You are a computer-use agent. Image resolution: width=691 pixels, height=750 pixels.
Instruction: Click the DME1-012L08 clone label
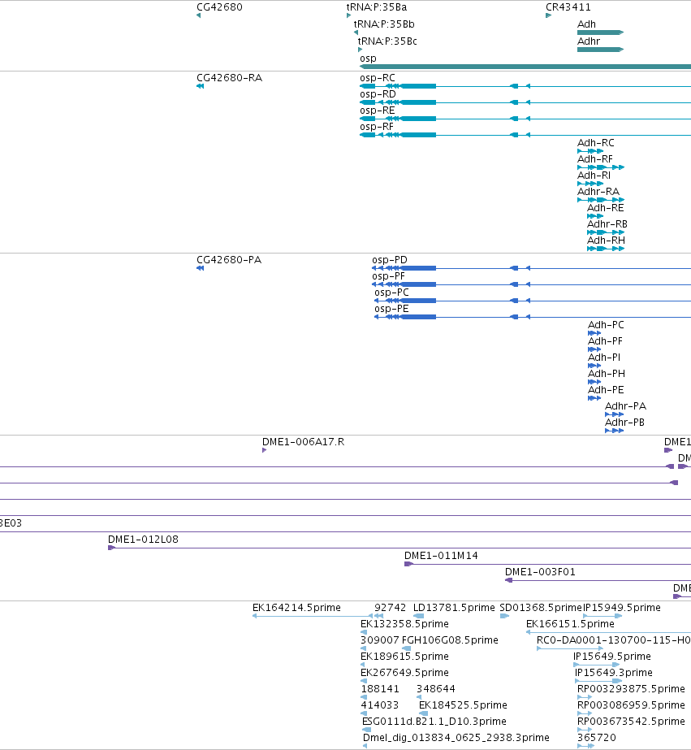coord(144,540)
